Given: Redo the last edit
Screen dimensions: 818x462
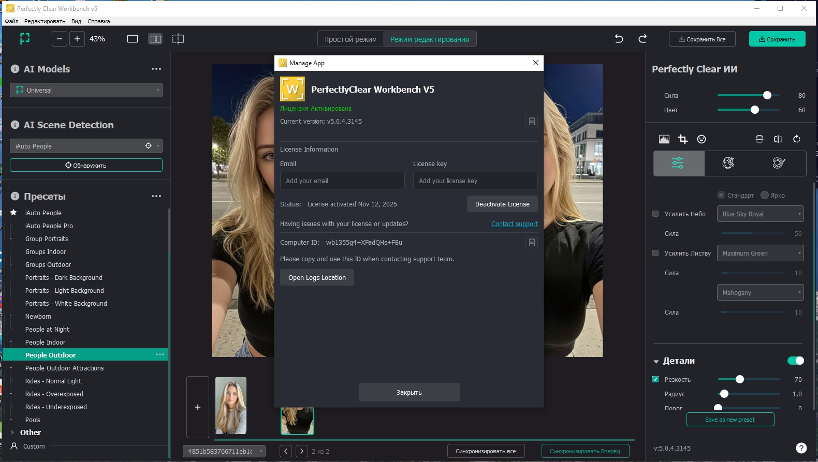Looking at the screenshot, I should point(642,39).
